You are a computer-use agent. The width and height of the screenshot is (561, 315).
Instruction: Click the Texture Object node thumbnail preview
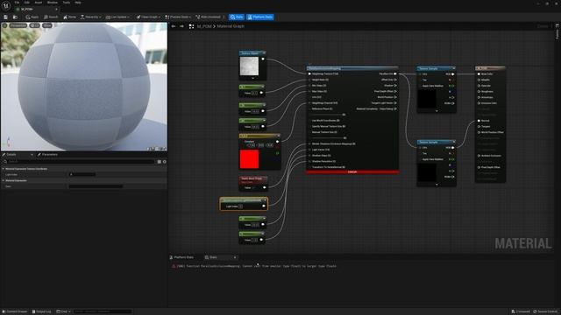[249, 66]
